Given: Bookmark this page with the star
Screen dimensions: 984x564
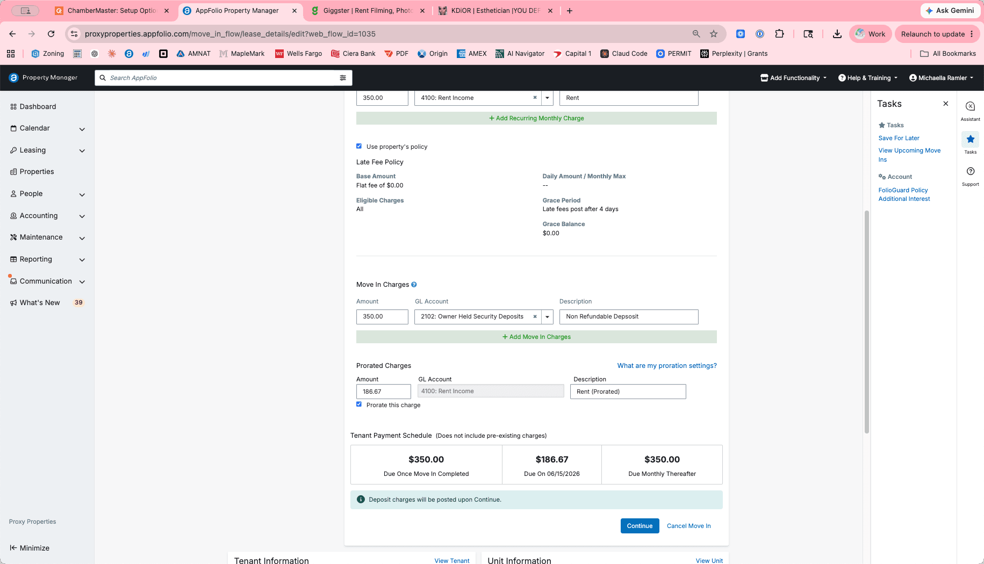Looking at the screenshot, I should point(714,34).
